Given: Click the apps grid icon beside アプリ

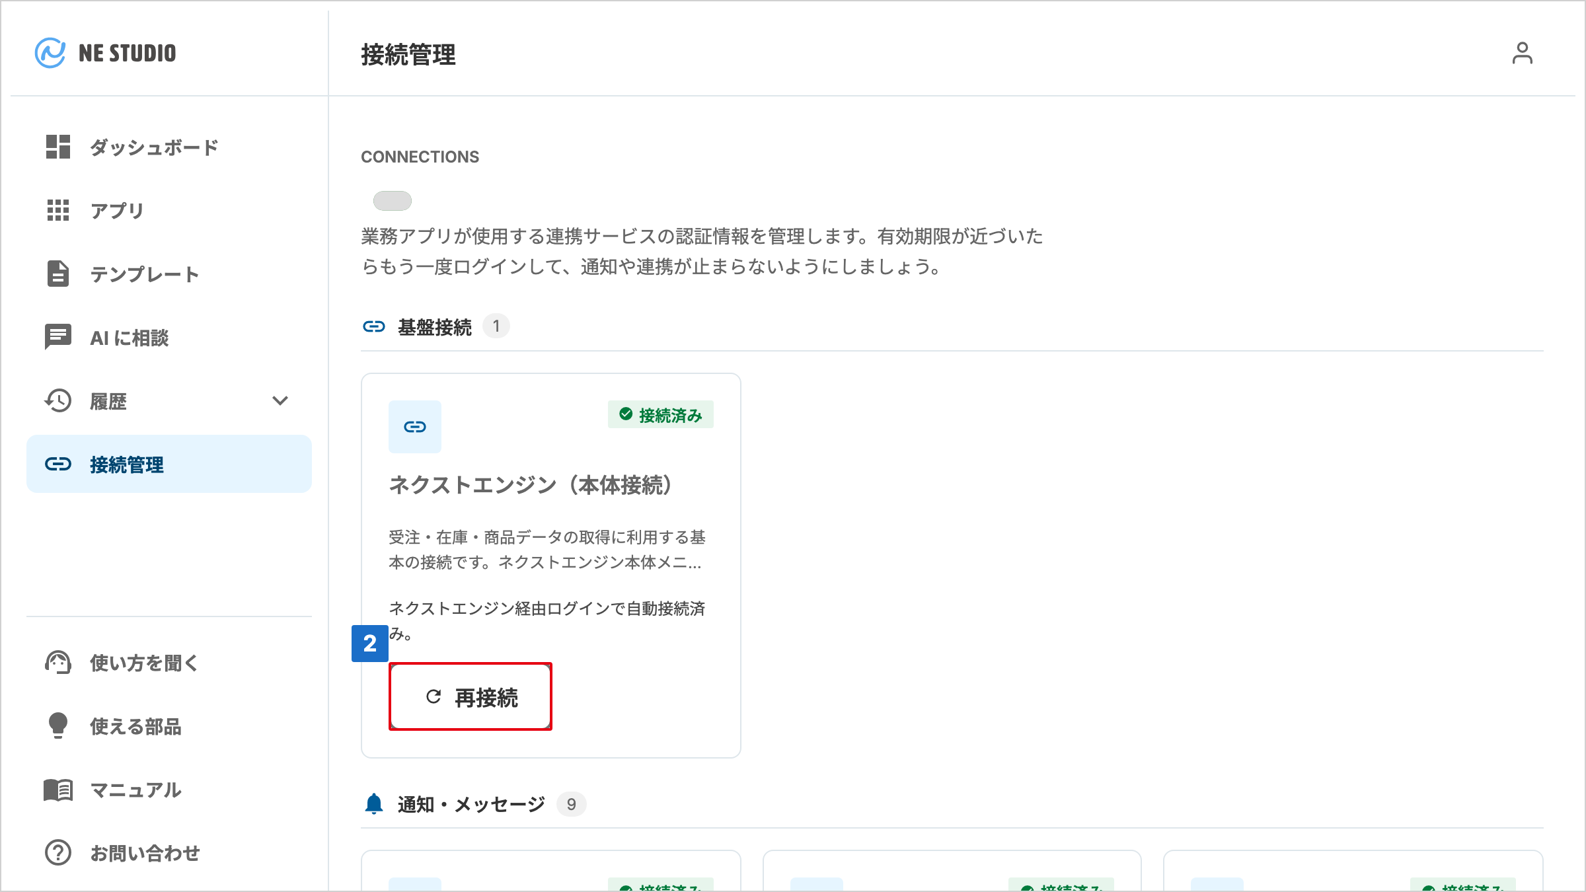Looking at the screenshot, I should point(58,210).
